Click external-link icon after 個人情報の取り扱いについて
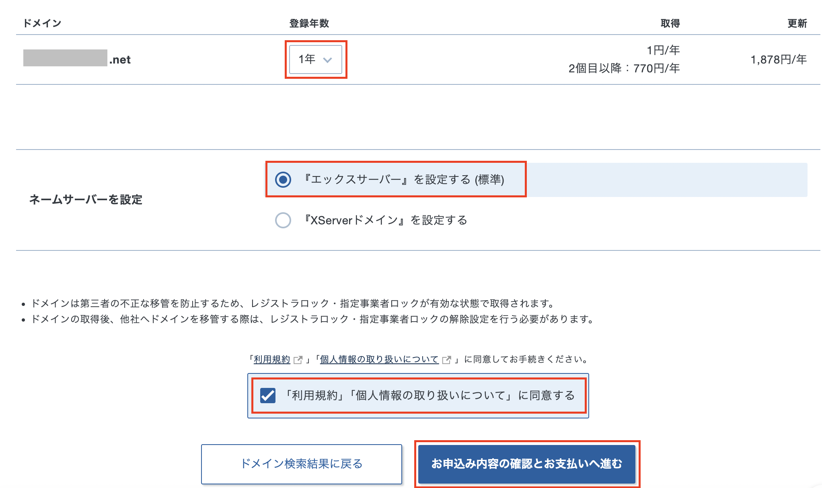 (446, 360)
